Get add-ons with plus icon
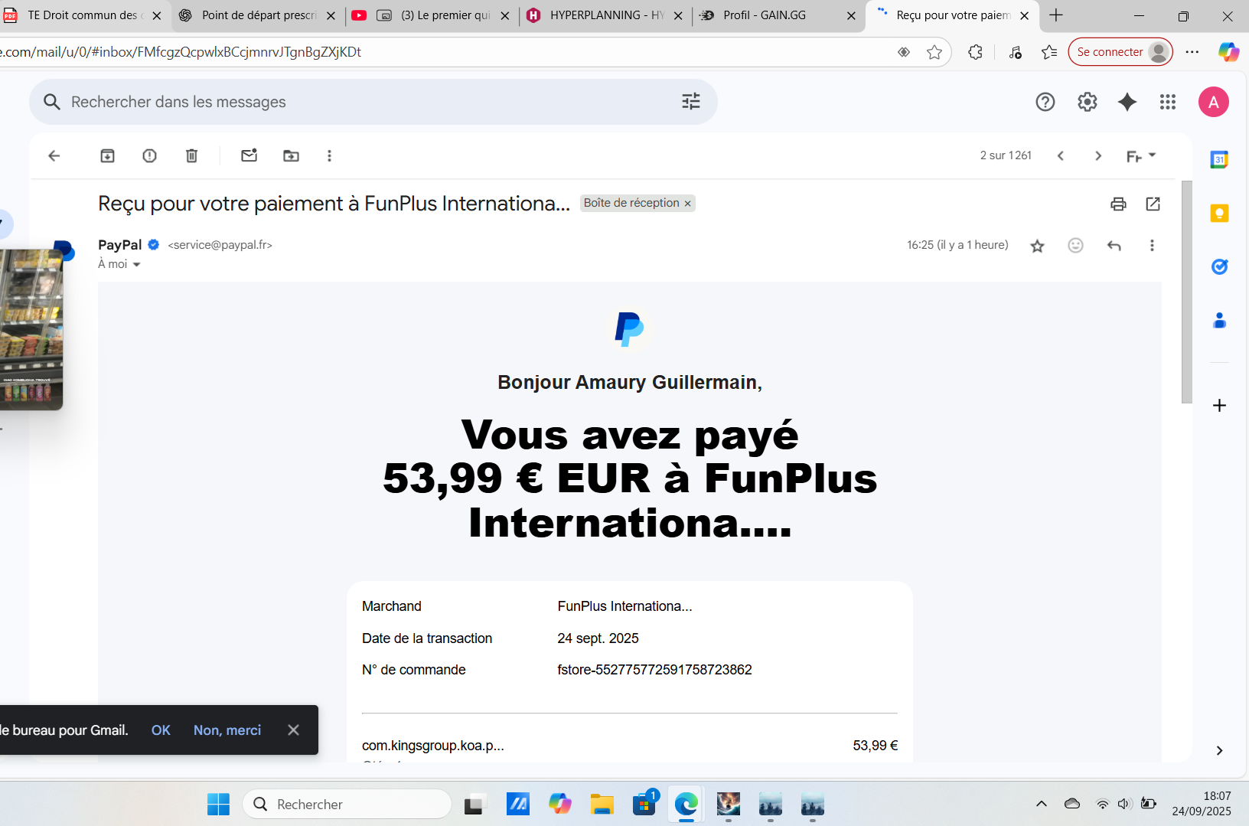Viewport: 1249px width, 826px height. [1220, 405]
